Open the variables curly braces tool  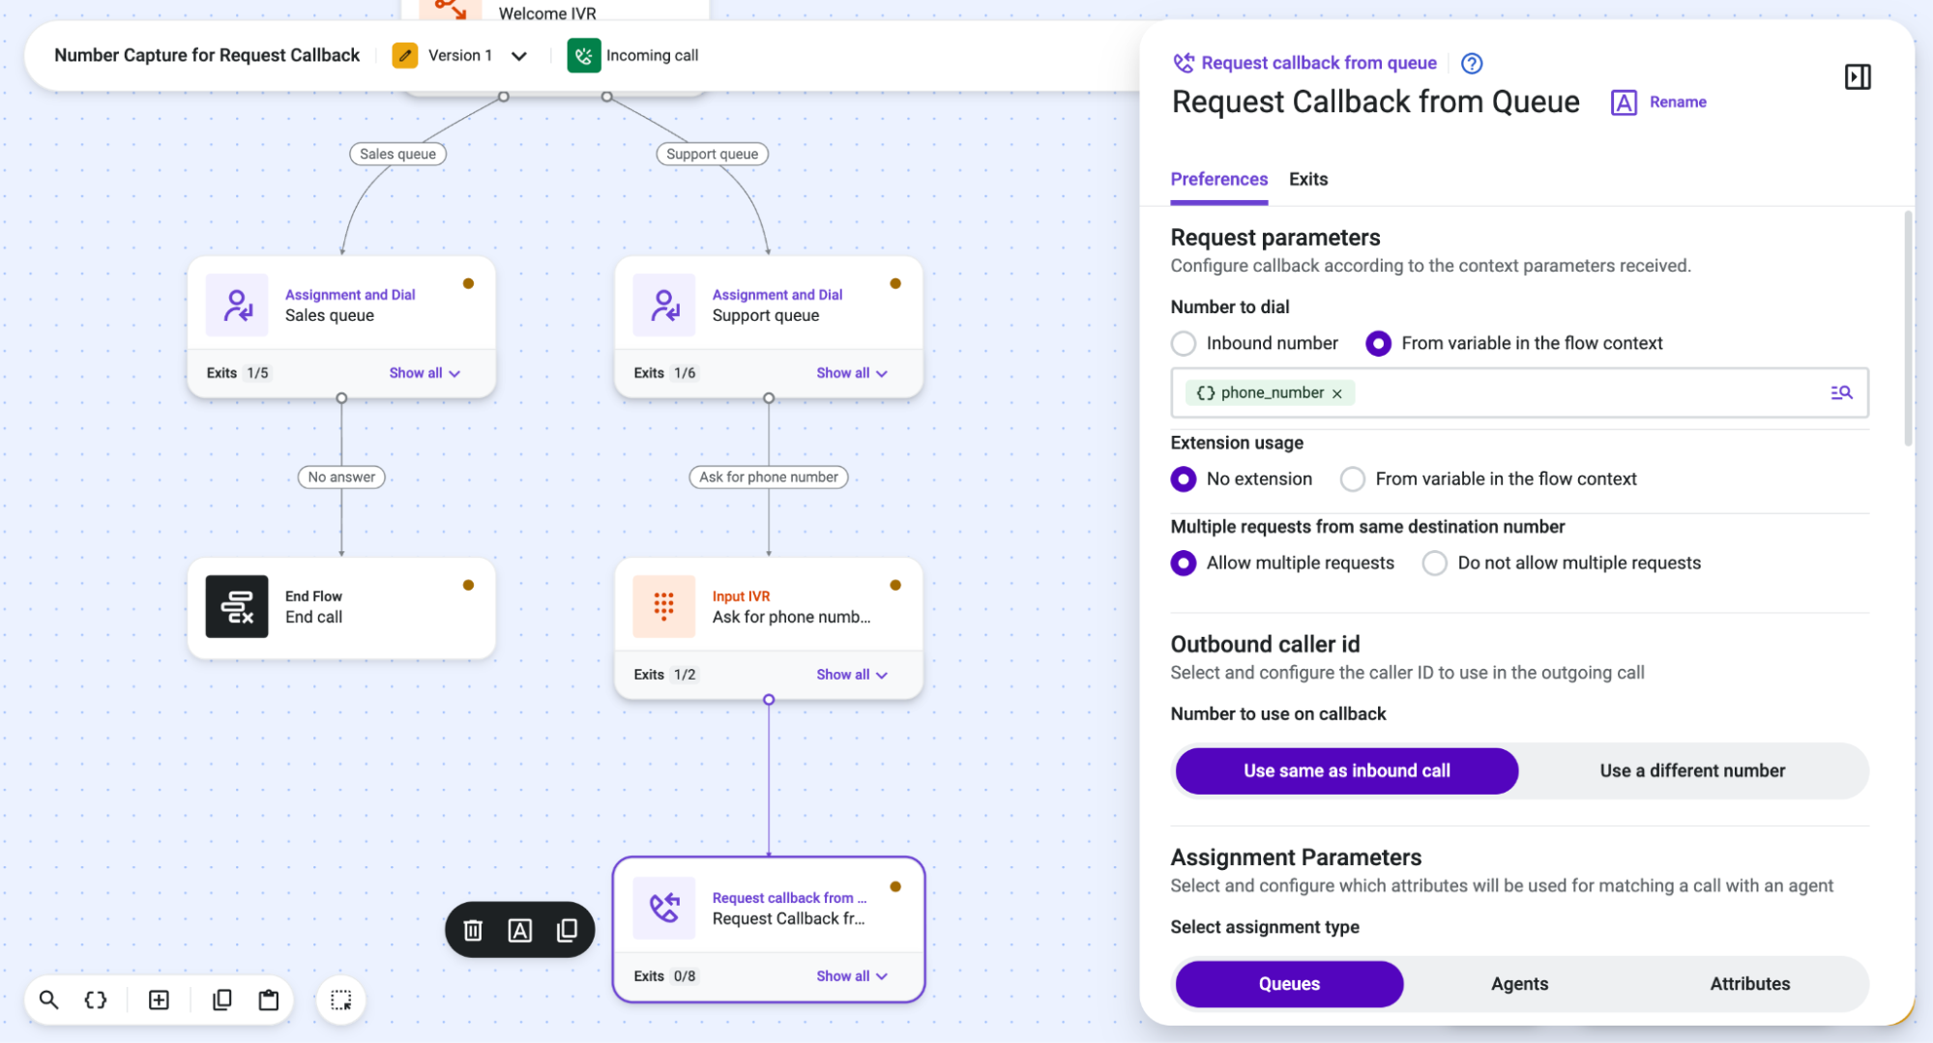click(96, 1000)
